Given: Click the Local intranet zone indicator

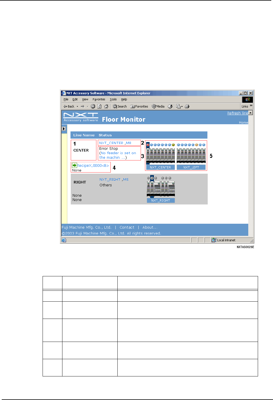Looking at the screenshot, I should click(x=224, y=240).
